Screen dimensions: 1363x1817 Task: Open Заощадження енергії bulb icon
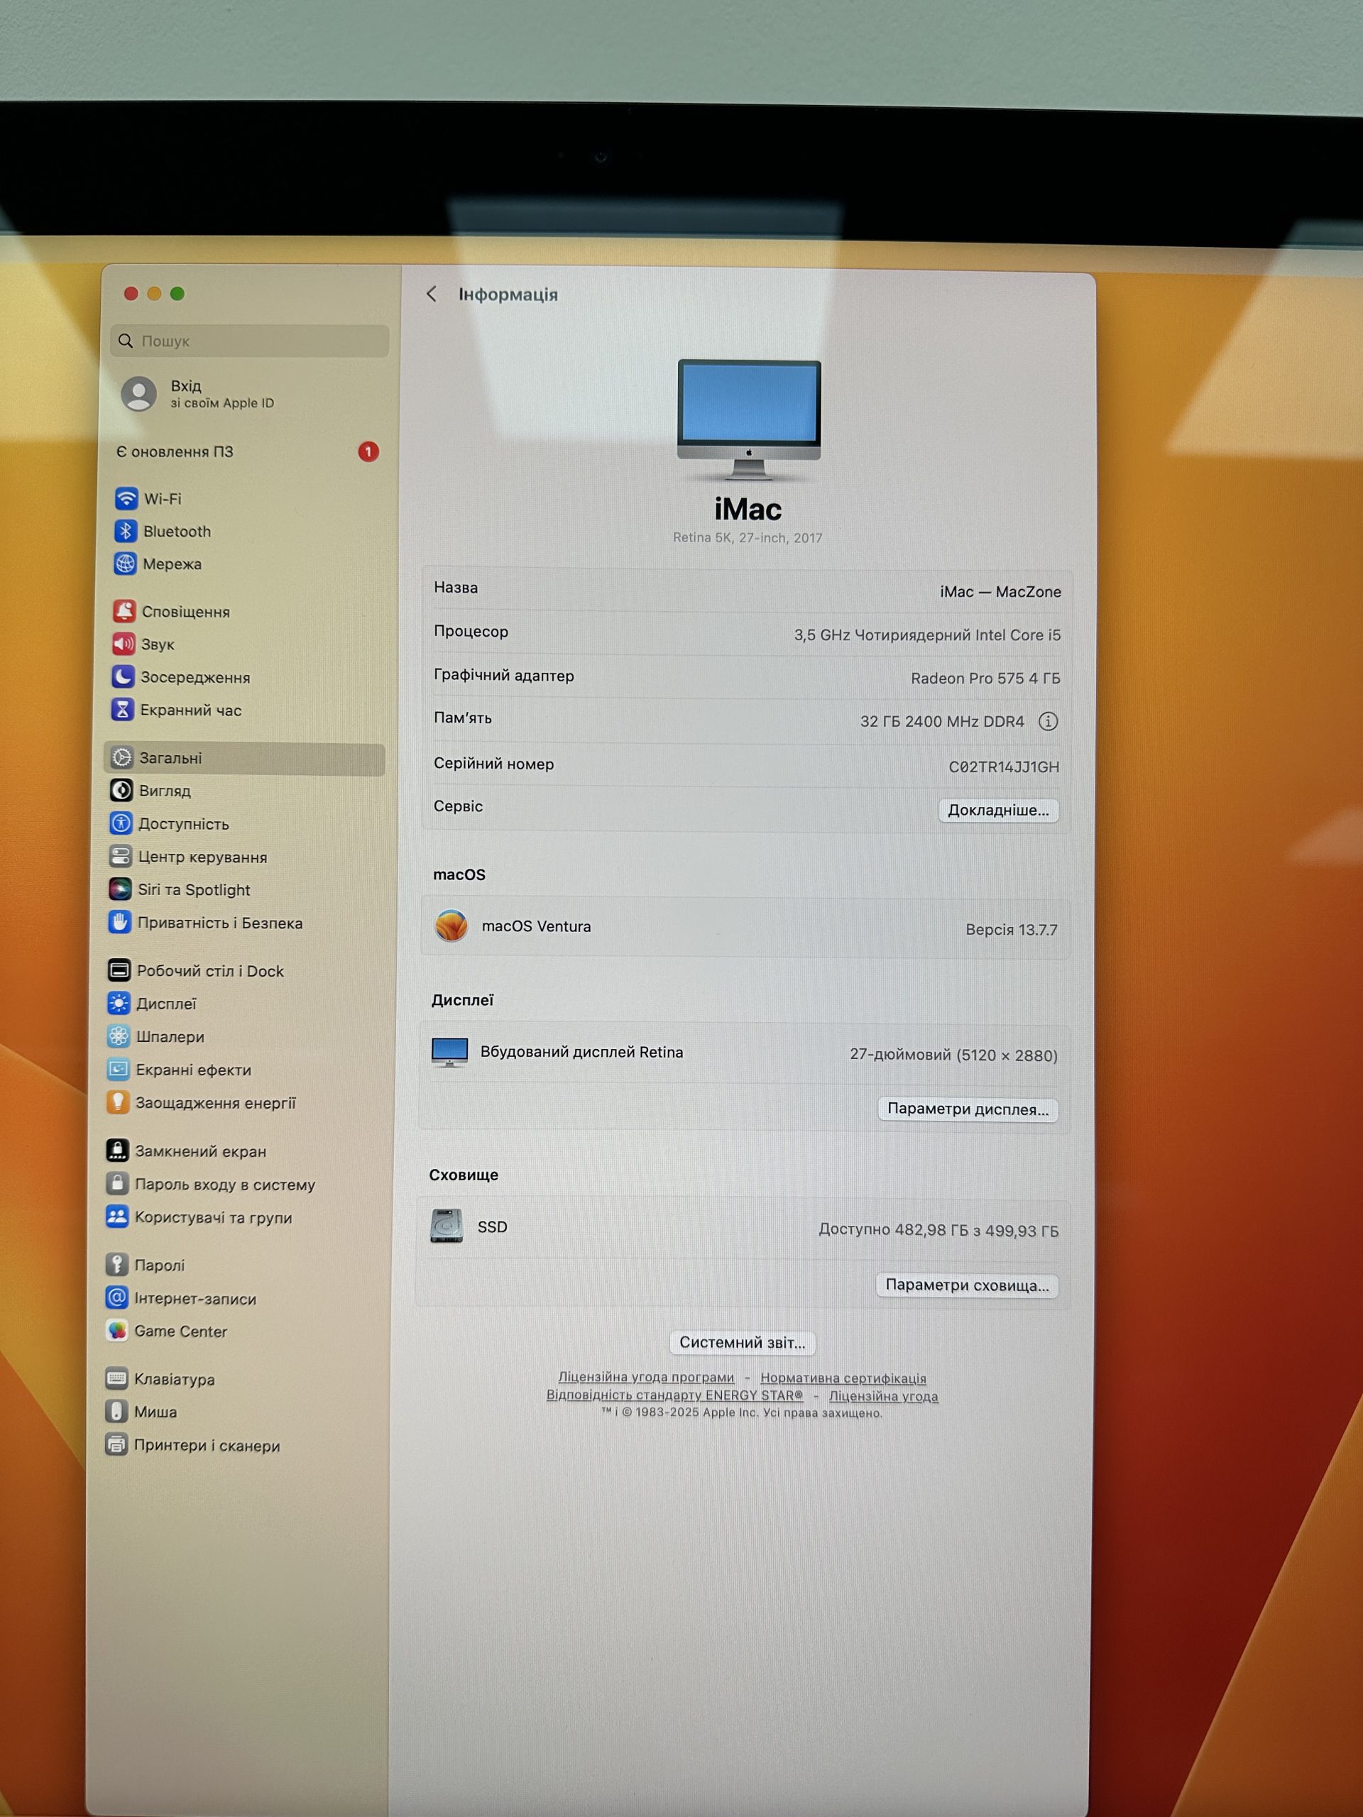pos(117,1102)
